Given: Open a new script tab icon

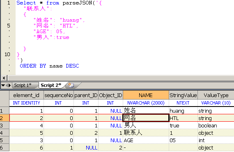Looking at the screenshot, I should (71, 85).
